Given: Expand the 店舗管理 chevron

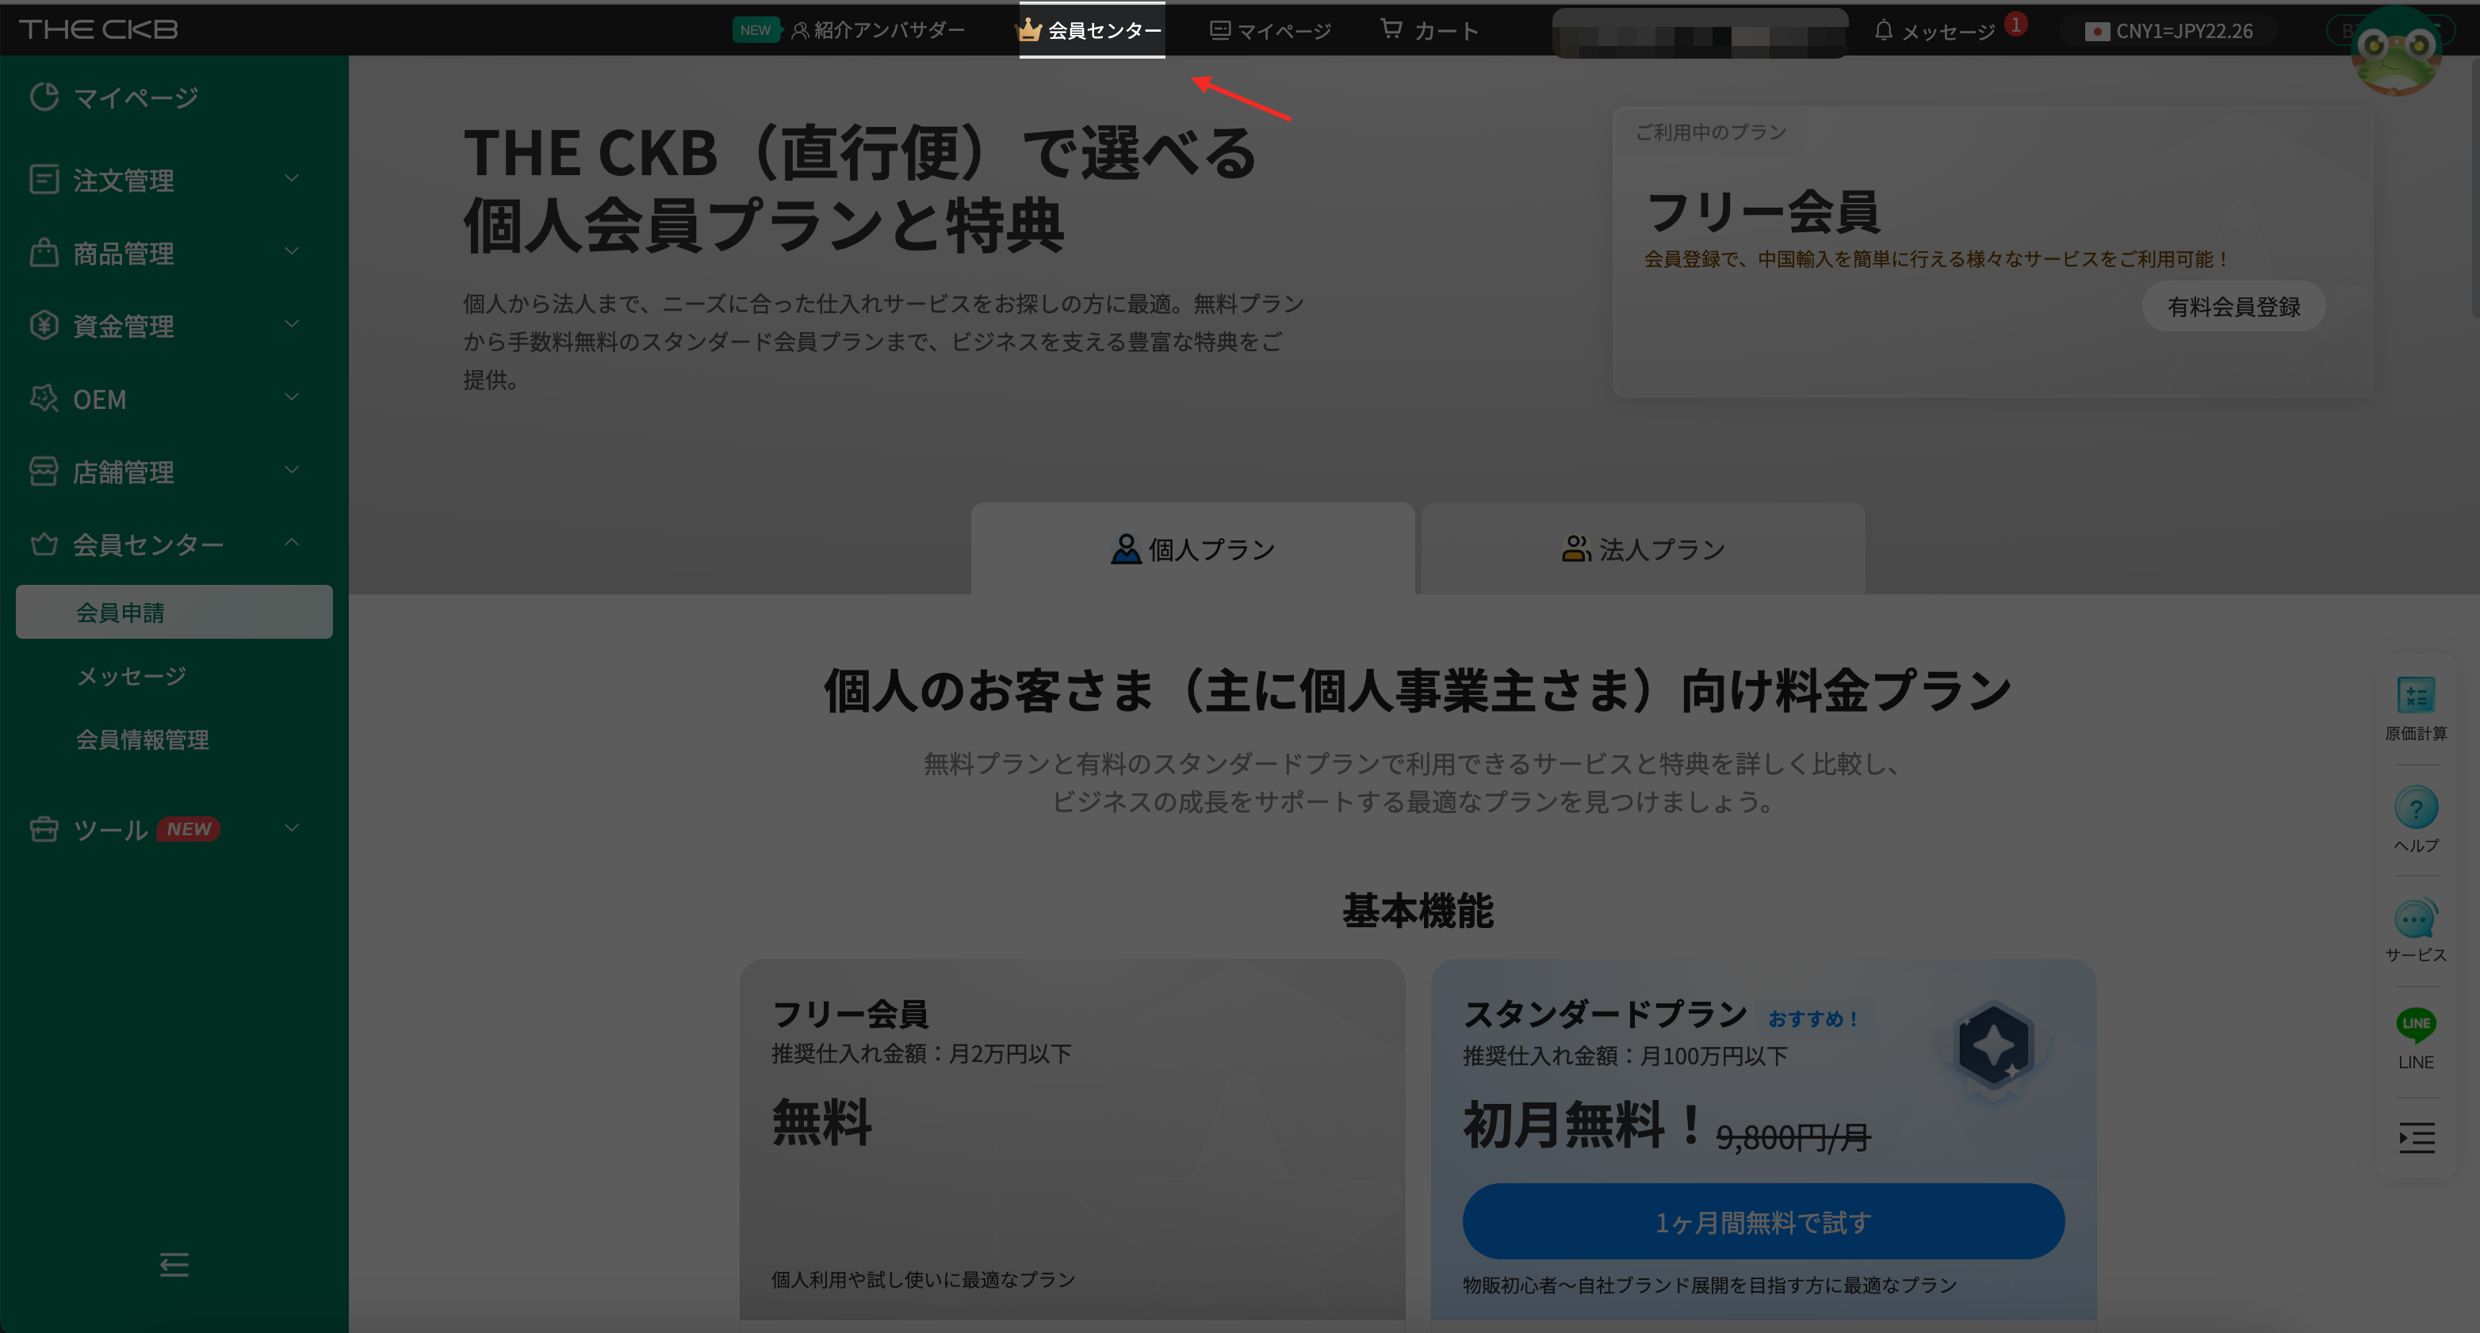Looking at the screenshot, I should (292, 470).
